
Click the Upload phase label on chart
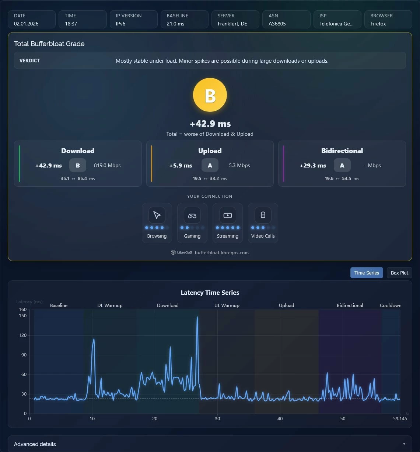pyautogui.click(x=287, y=306)
